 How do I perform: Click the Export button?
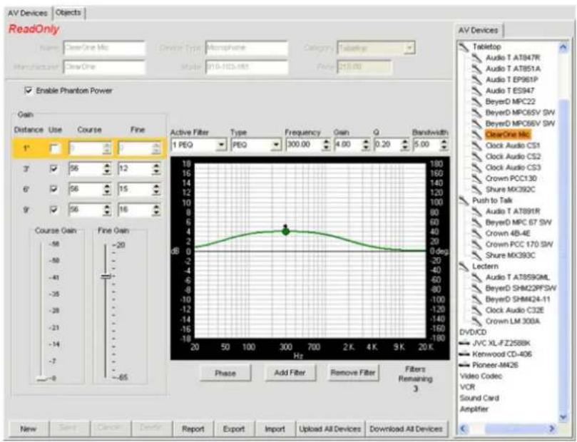pyautogui.click(x=234, y=428)
